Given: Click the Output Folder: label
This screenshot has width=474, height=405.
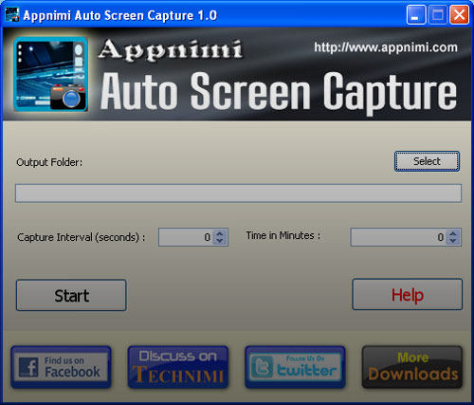Looking at the screenshot, I should tap(49, 162).
